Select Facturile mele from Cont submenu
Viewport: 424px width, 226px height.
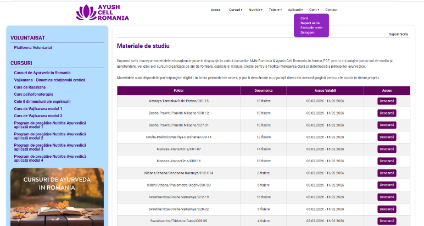311,27
